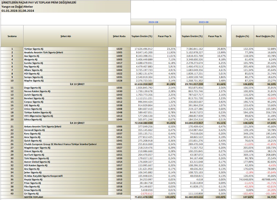This screenshot has width=277, height=200.
Task: Click the 'Reel Değişim (%)' column header
Action: point(265,36)
